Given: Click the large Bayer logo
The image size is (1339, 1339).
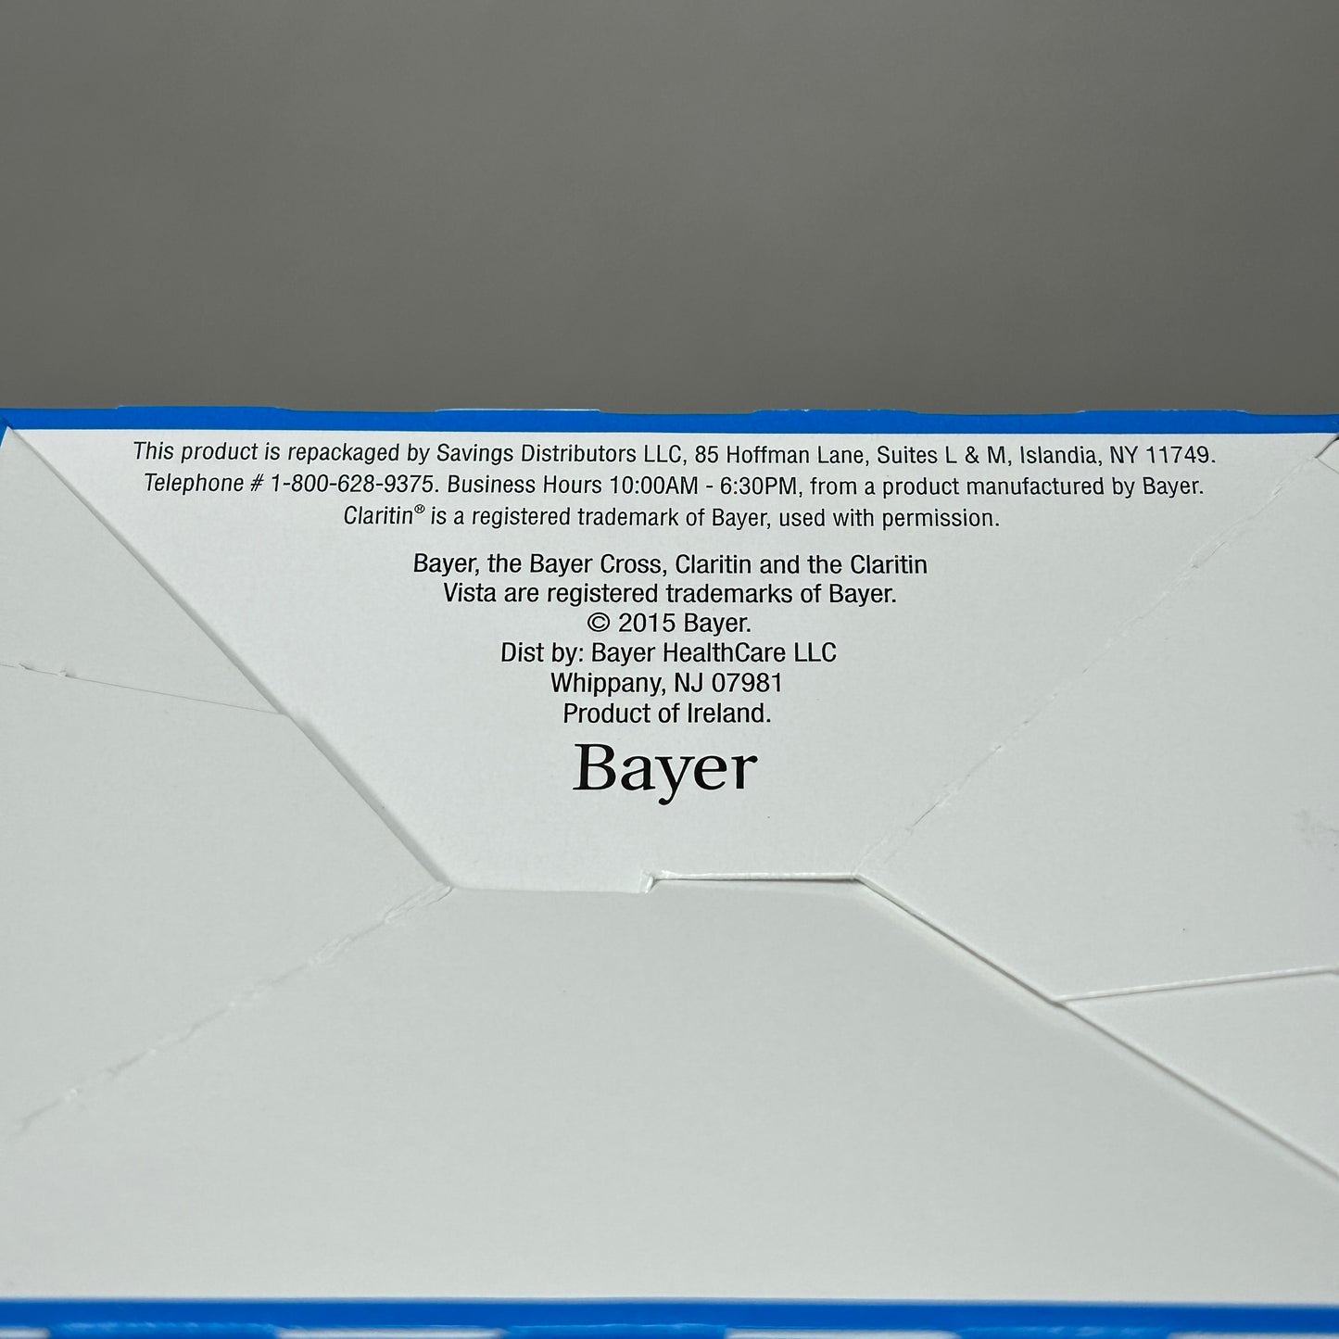Looking at the screenshot, I should 664,769.
